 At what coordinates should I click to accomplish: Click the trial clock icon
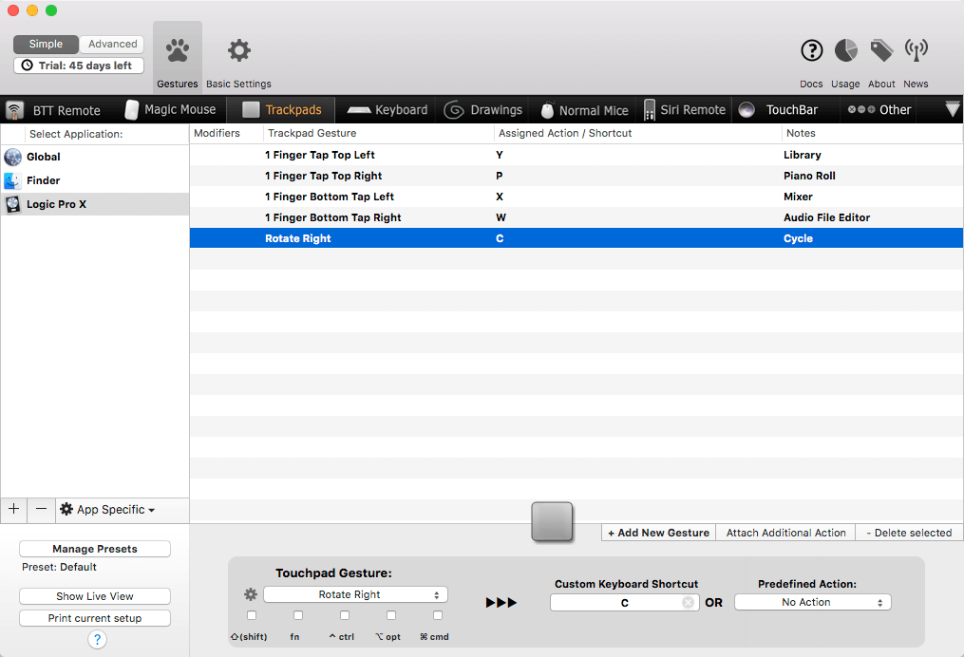[27, 66]
